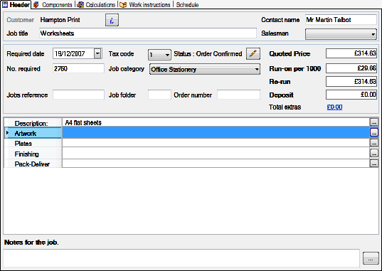
Task: Click the Order number field
Action: click(238, 95)
